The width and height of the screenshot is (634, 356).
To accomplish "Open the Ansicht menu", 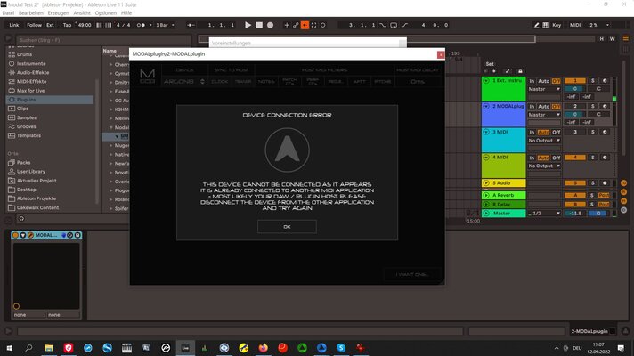I will click(82, 13).
